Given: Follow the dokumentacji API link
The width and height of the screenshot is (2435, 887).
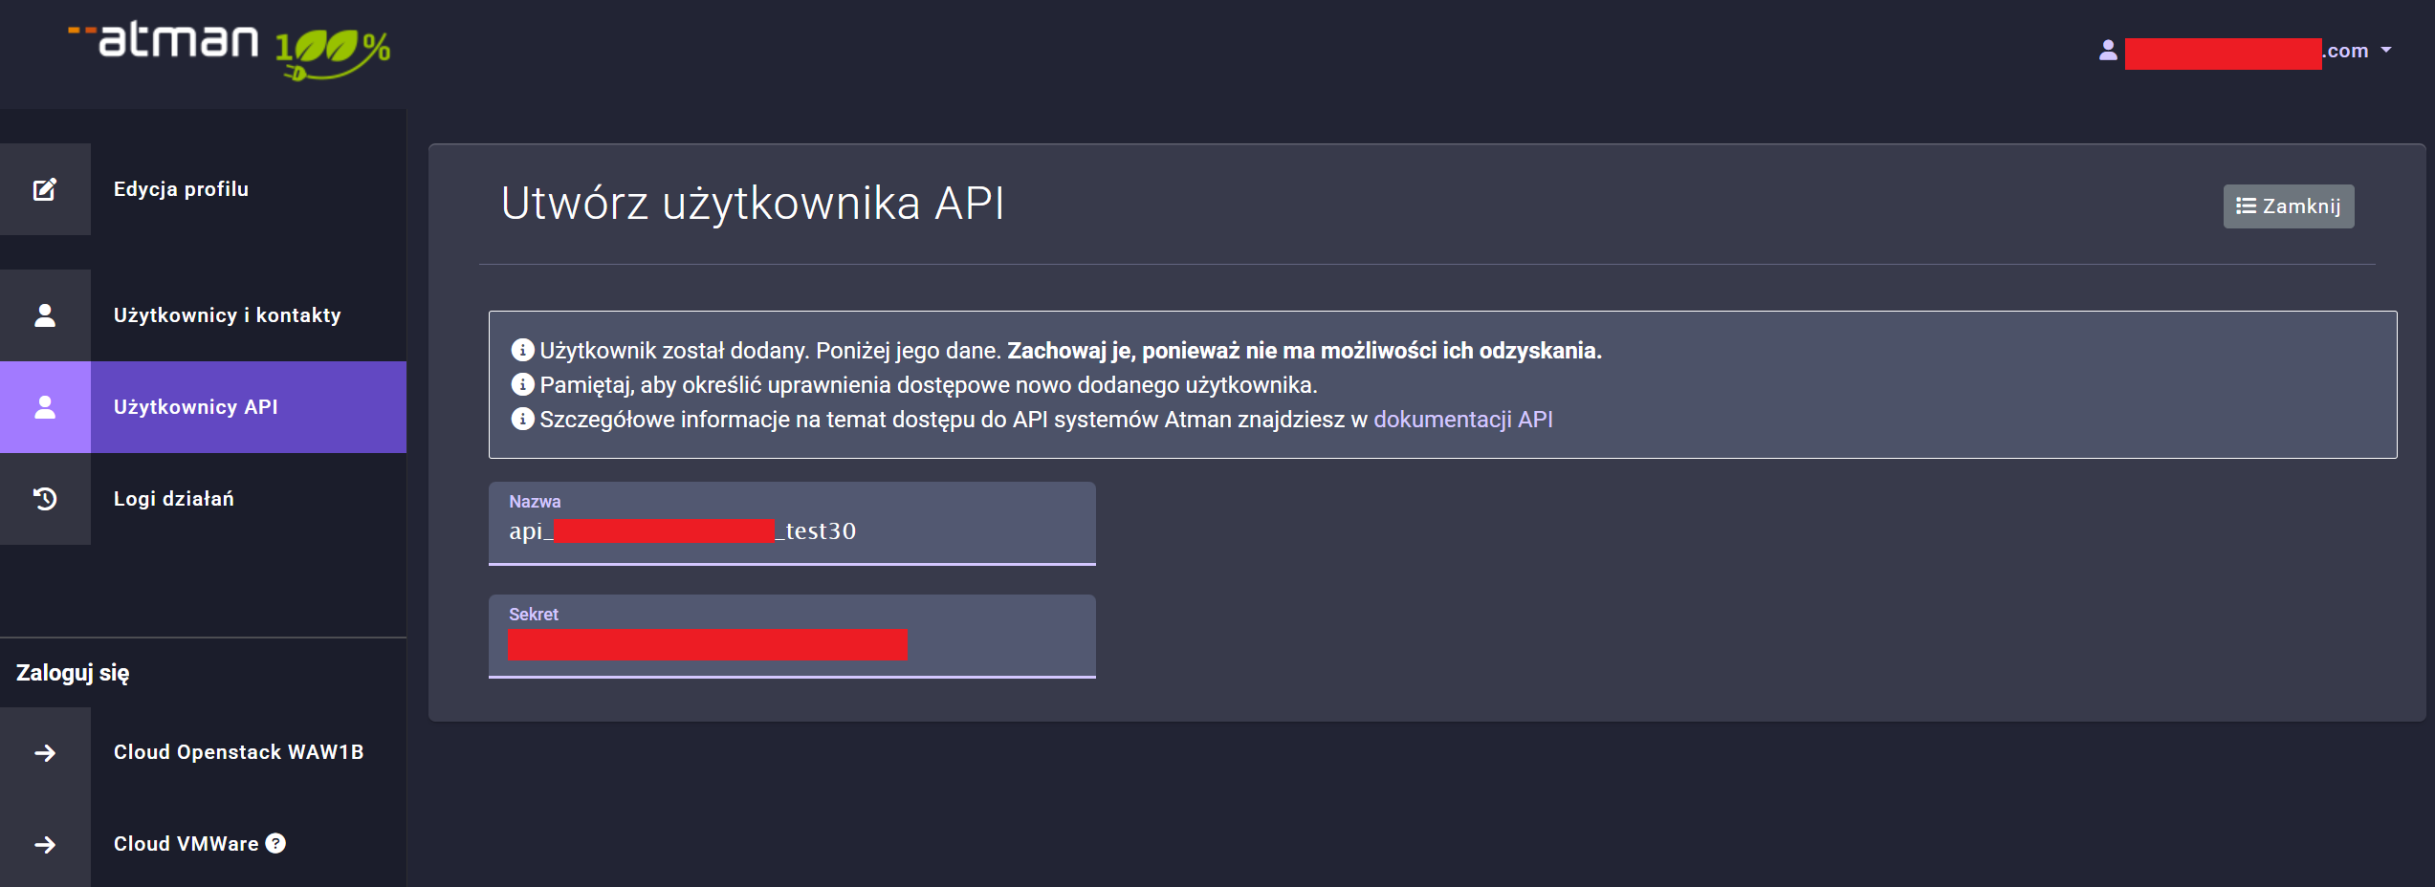Looking at the screenshot, I should click(1462, 420).
